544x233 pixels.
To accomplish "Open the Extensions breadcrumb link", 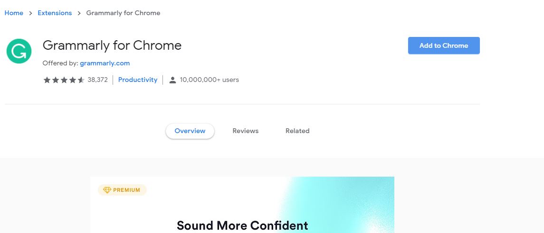I will tap(55, 13).
